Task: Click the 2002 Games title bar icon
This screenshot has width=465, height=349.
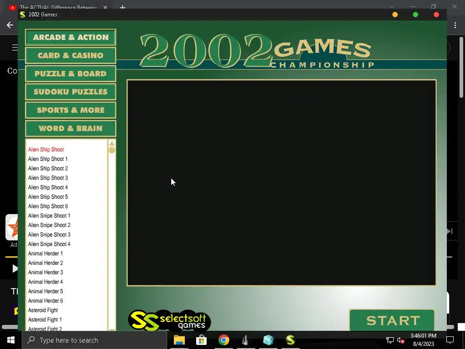Action: pos(23,15)
